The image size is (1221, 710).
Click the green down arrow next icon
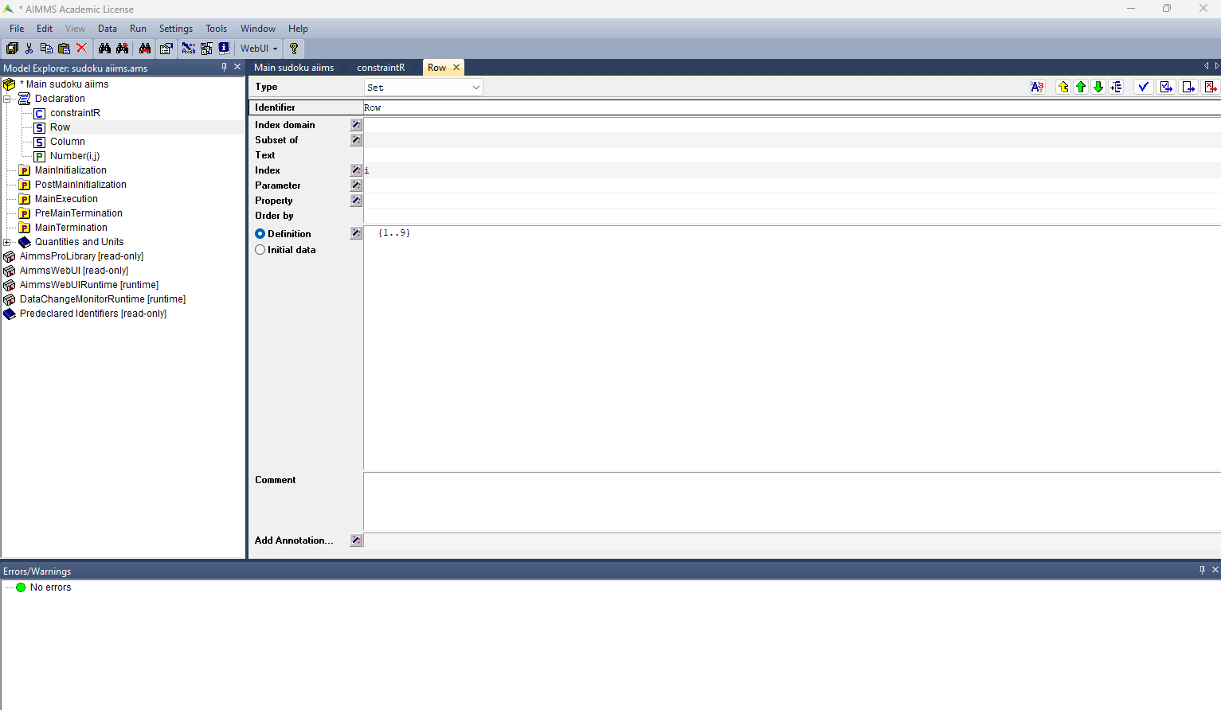point(1098,87)
